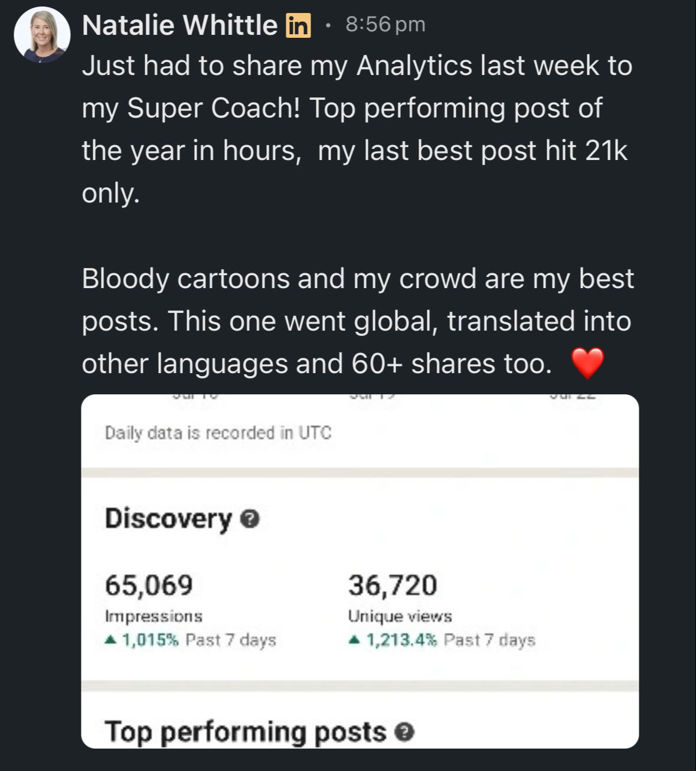The height and width of the screenshot is (771, 696).
Task: Click the Natalie Whittle sender name
Action: (179, 25)
